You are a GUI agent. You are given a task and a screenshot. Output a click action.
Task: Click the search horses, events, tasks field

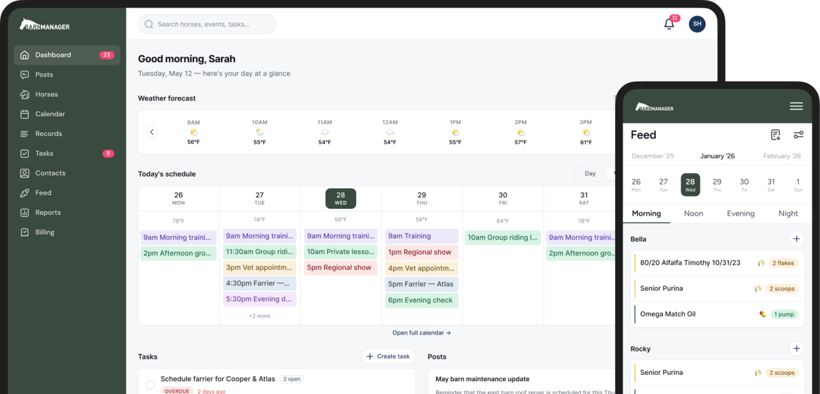[x=207, y=25]
